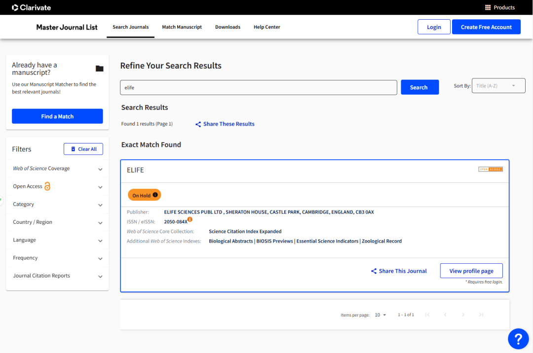This screenshot has height=353, width=533.
Task: Click the search box containing elife
Action: (x=258, y=87)
